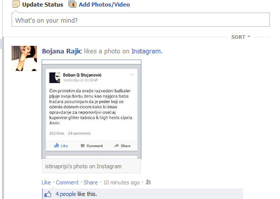Screen dimensions: 280x199
Task: Like Bojana Rajic's post
Action: click(46, 182)
